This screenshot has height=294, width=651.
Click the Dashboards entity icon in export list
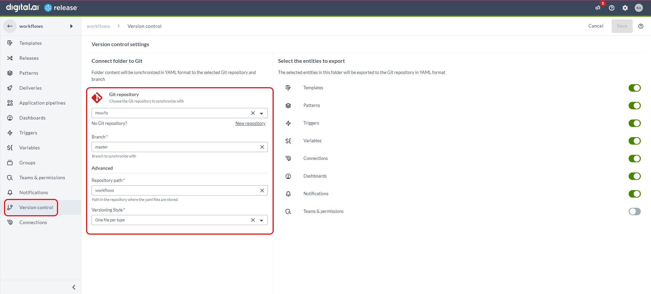pos(288,176)
